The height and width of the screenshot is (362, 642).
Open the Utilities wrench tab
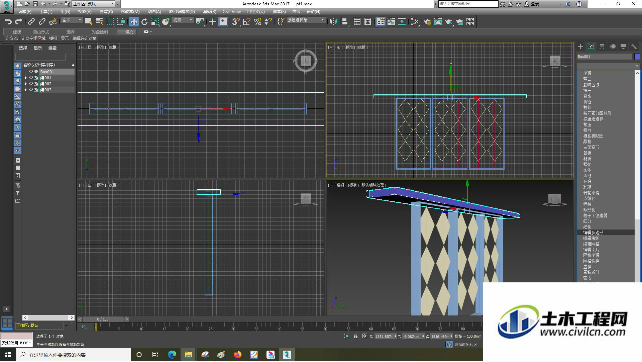click(x=634, y=47)
